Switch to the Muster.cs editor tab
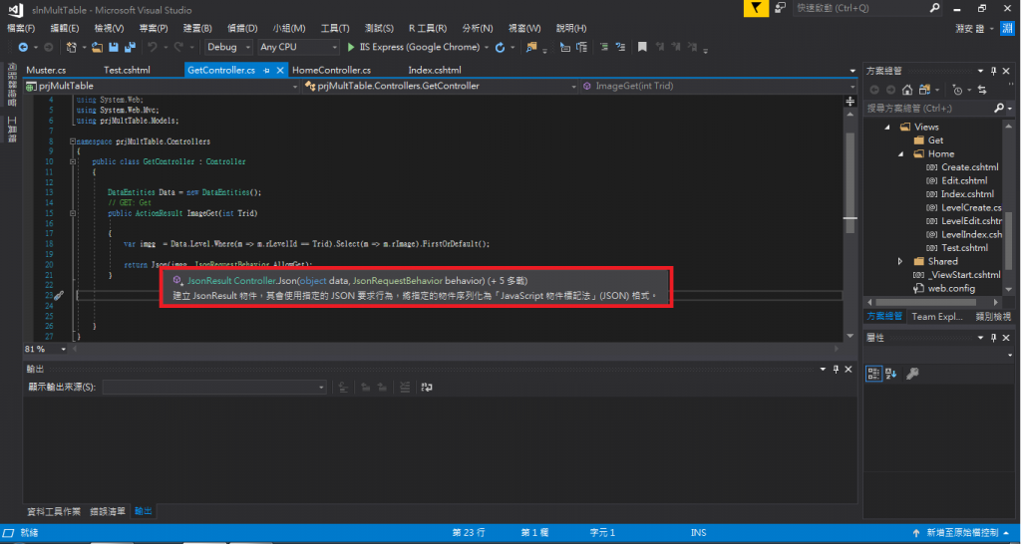 (46, 71)
